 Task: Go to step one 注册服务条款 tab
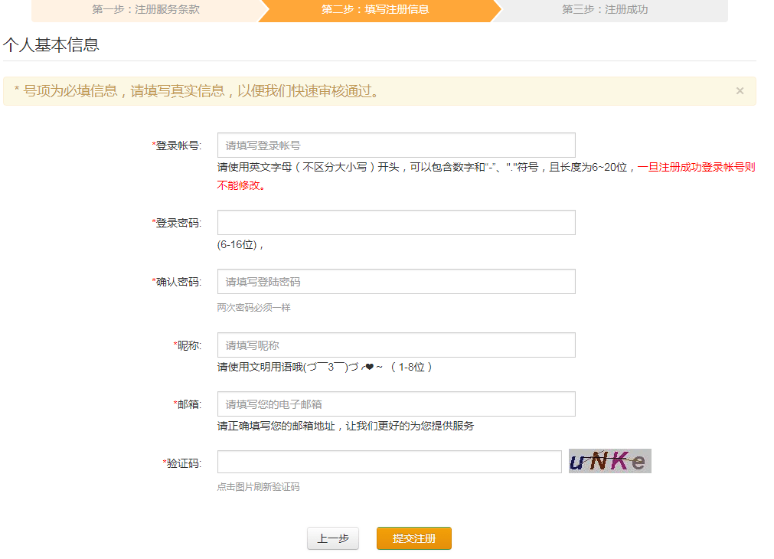coord(145,10)
